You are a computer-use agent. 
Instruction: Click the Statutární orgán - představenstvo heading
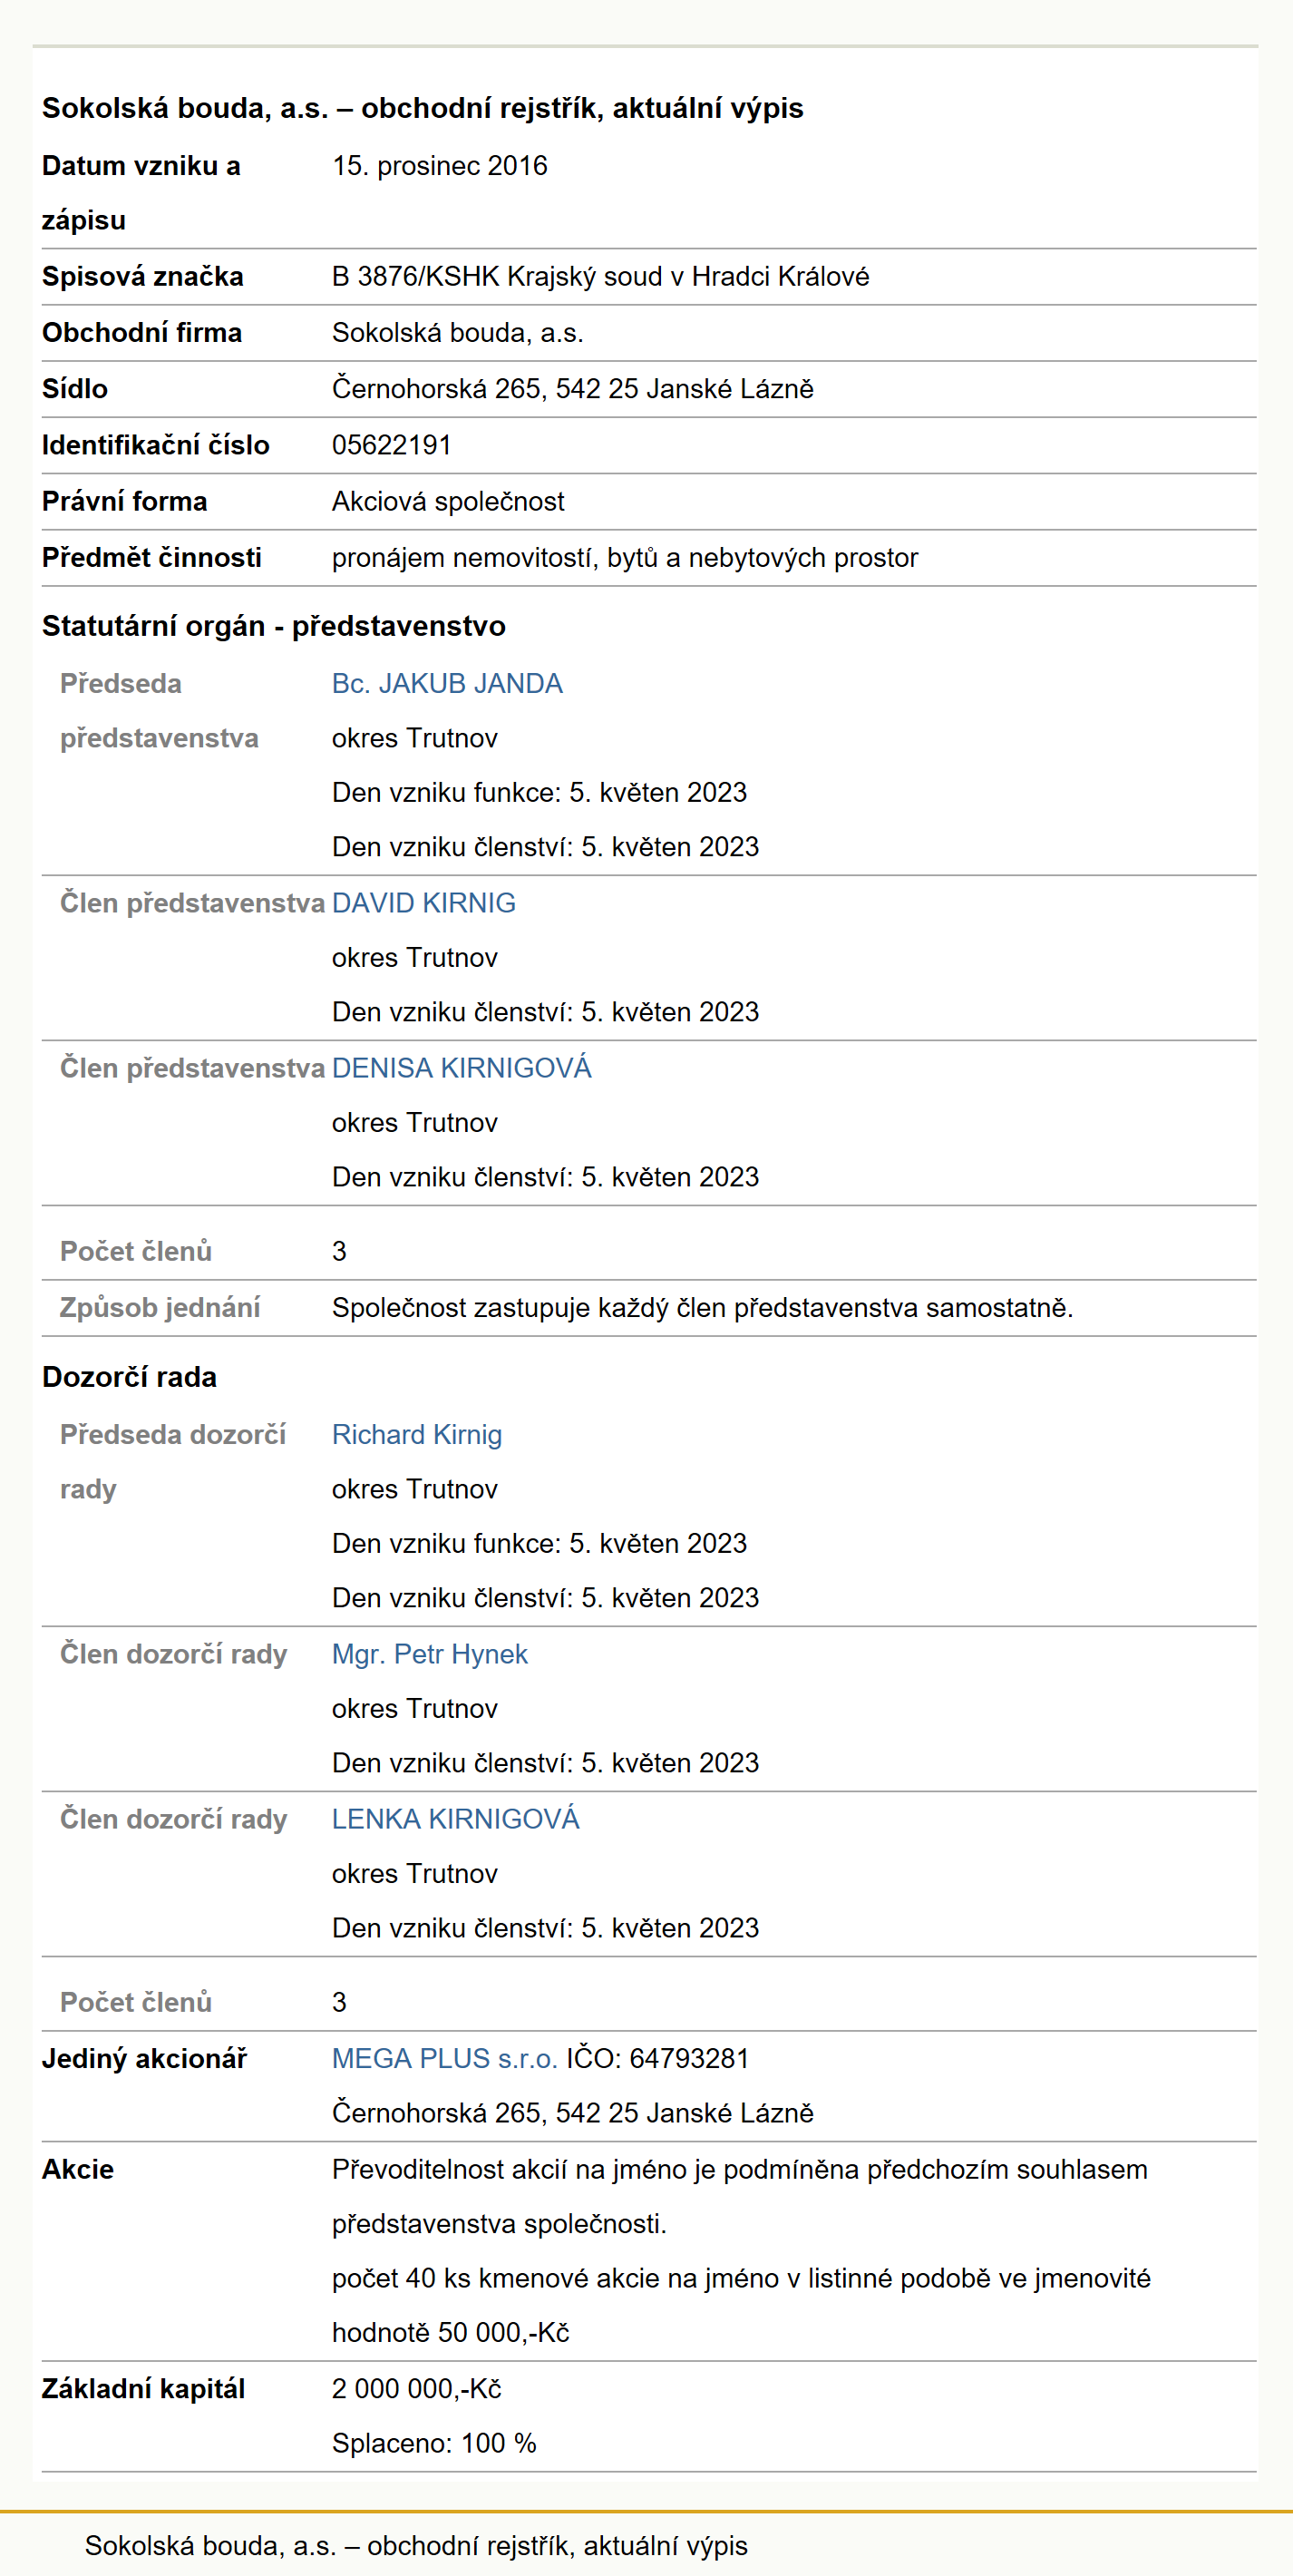pos(274,626)
